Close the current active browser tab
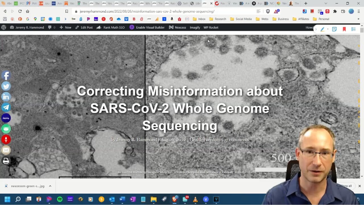Viewport: 364px width, 205px height. point(211,3)
